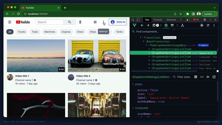Click the Vue logo in Vue devtools
This screenshot has height=125, width=222.
pos(135,25)
